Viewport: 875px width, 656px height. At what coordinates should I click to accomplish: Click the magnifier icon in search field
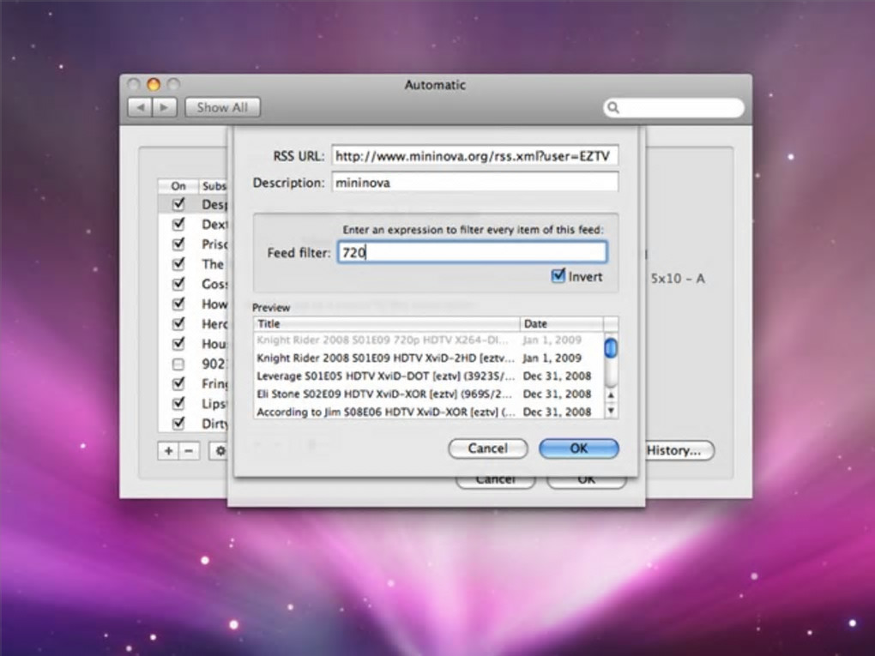[613, 107]
